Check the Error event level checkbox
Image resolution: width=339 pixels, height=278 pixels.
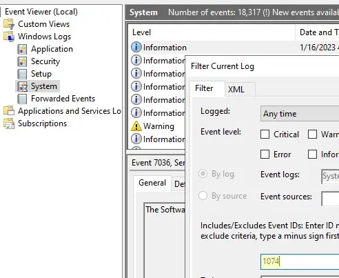[265, 155]
